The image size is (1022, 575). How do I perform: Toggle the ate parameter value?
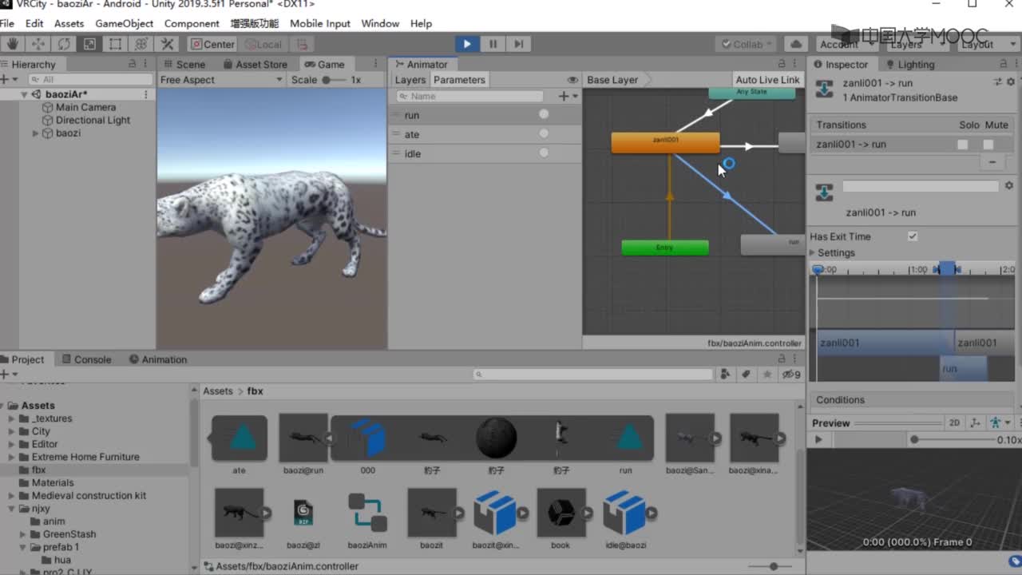click(544, 134)
